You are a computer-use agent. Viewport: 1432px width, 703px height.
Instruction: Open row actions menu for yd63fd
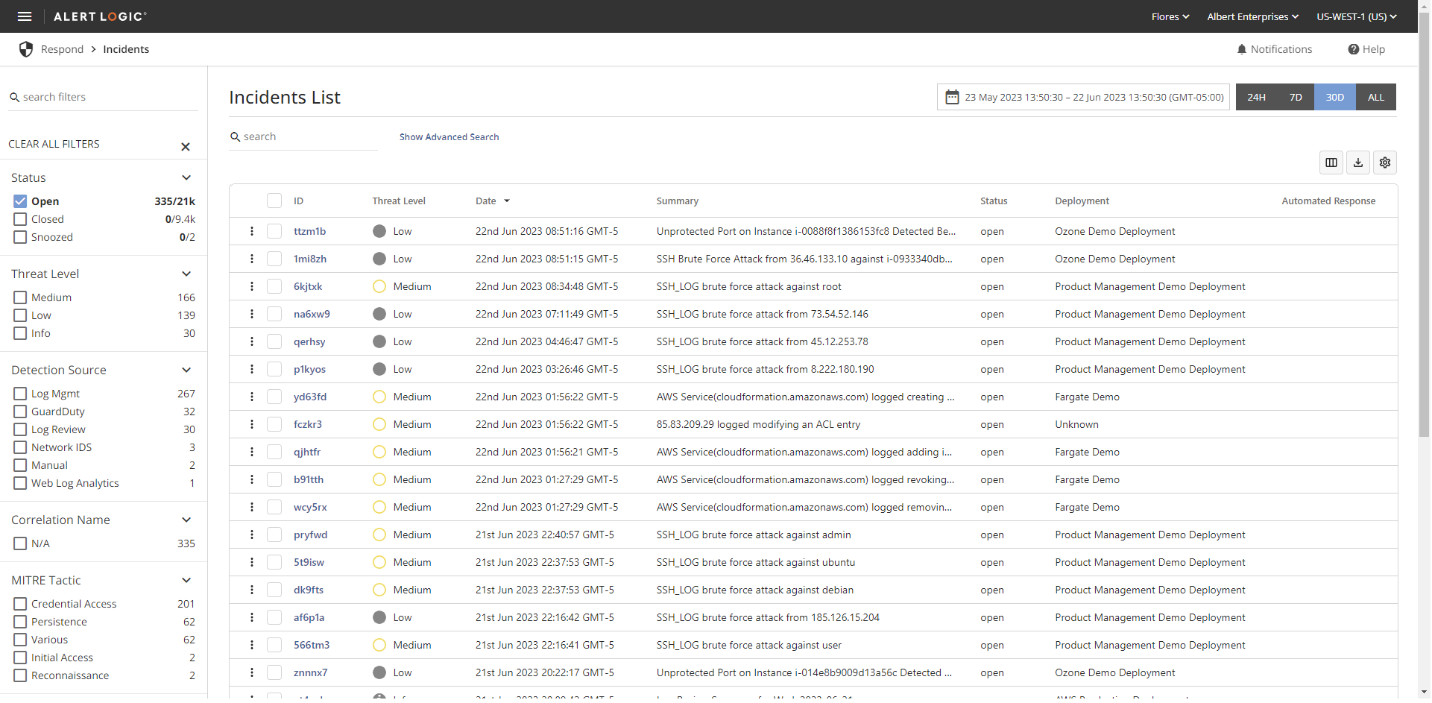(x=252, y=397)
